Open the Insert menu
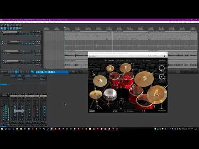 [13, 22]
